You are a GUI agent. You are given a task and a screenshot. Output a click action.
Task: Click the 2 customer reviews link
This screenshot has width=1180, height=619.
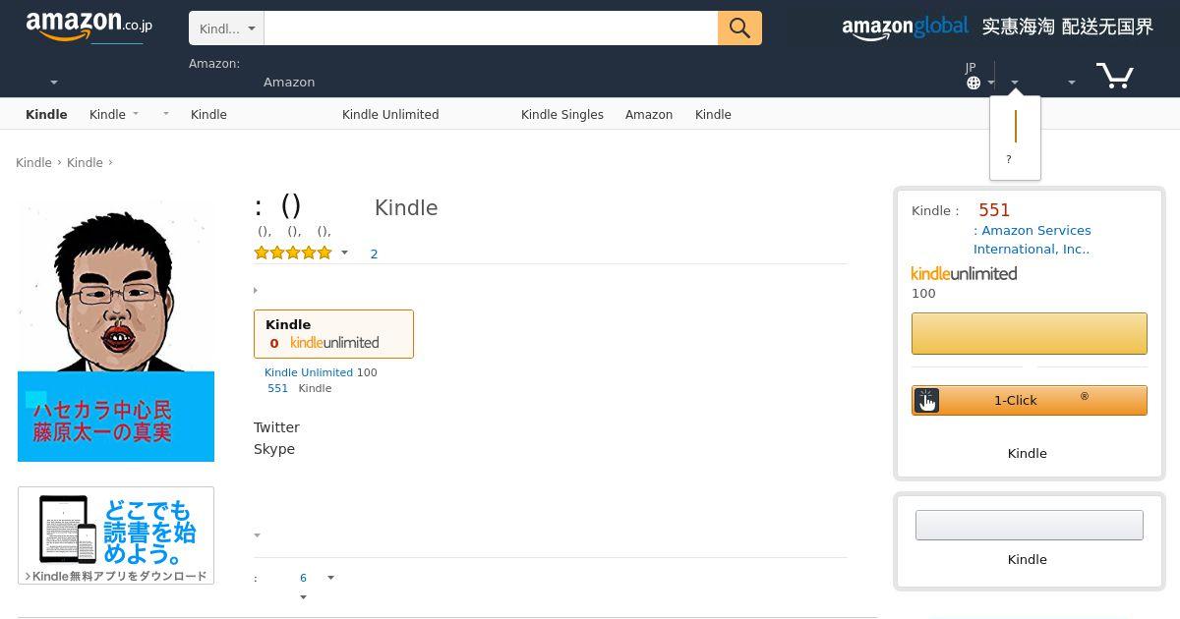click(374, 253)
